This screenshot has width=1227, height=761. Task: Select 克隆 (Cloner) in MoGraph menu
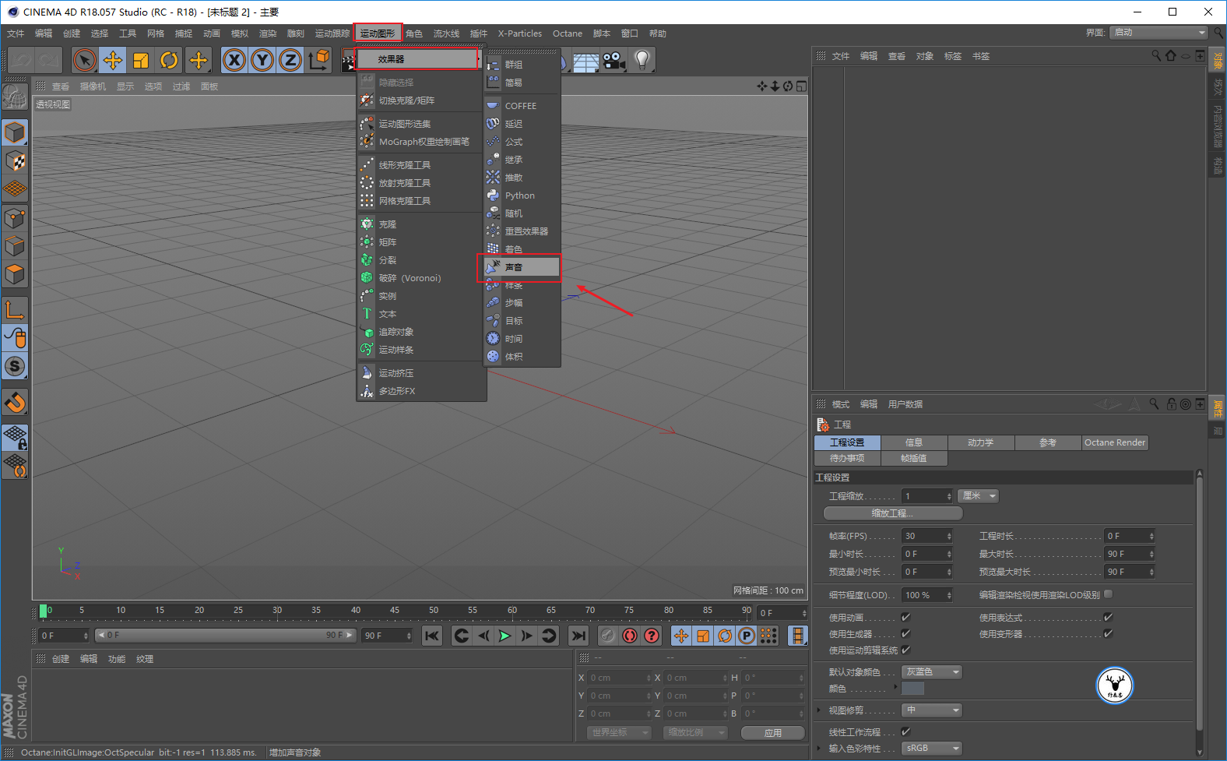(x=420, y=224)
